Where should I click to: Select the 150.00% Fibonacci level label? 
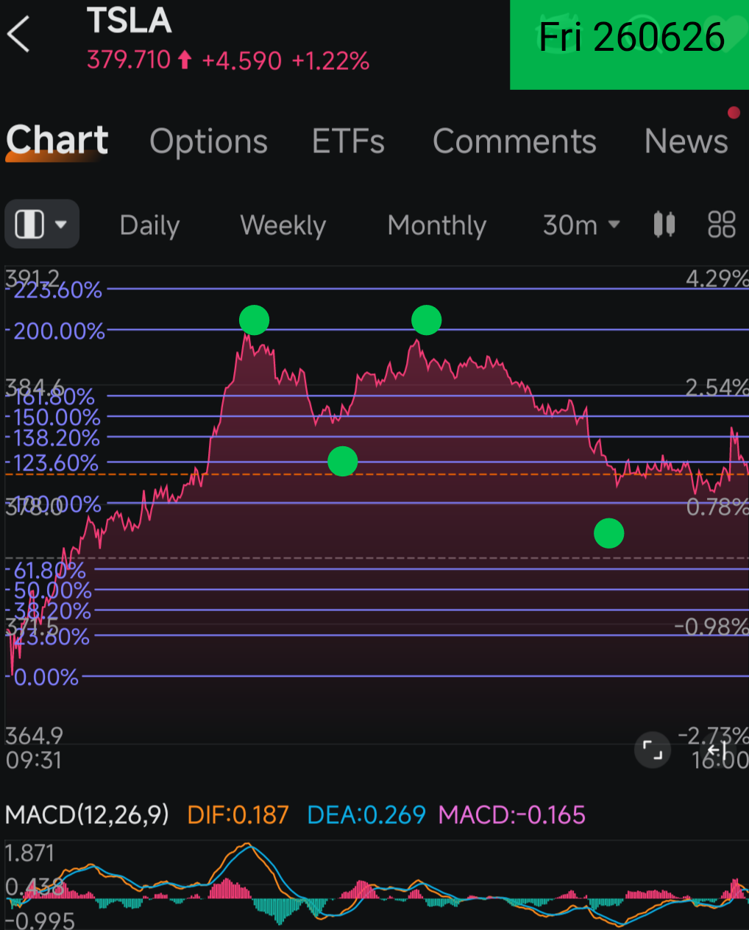point(57,418)
